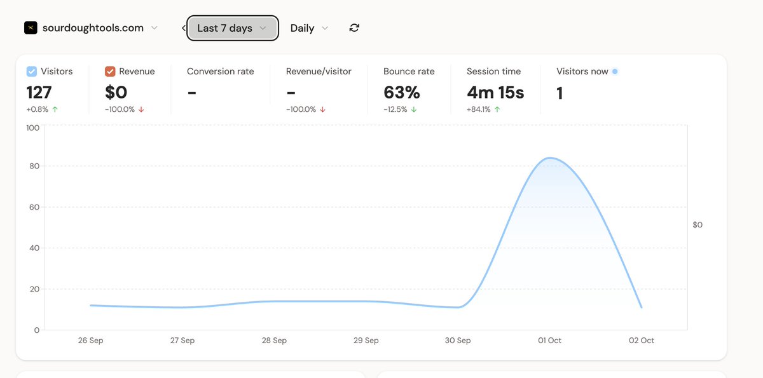
Task: Click the 127 visitors value
Action: 39,93
